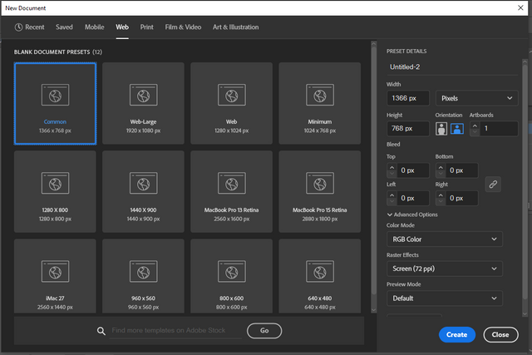The height and width of the screenshot is (355, 532).
Task: Click the search magnifier icon
Action: pyautogui.click(x=101, y=330)
